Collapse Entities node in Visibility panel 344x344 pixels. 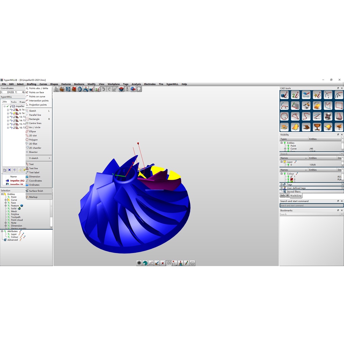[282, 143]
